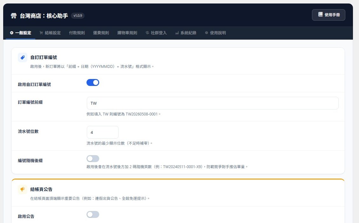The height and width of the screenshot is (223, 359).
Task: Click the store icon beside 台灣商店 title
Action: pos(14,16)
